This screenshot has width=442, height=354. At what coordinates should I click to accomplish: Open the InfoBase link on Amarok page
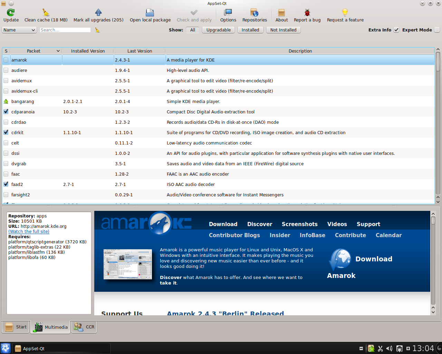point(312,235)
